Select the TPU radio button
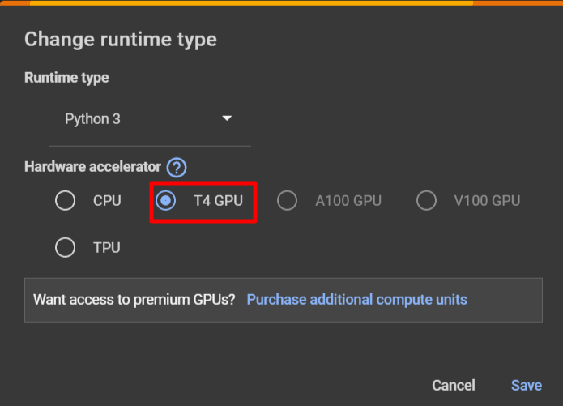Viewport: 563px width, 406px height. pos(65,247)
